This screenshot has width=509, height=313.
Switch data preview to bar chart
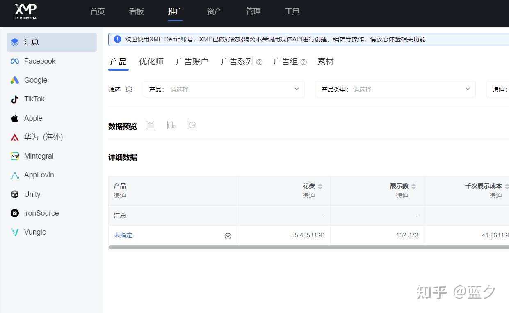(x=171, y=125)
